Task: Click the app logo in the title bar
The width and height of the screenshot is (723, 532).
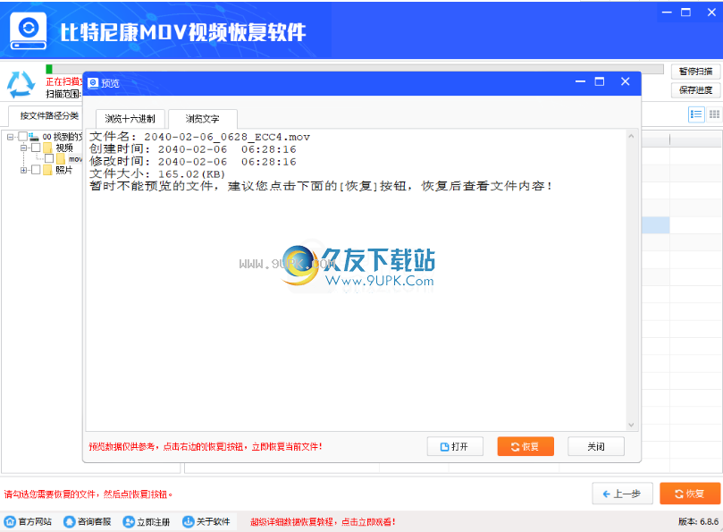Action: pos(28,31)
